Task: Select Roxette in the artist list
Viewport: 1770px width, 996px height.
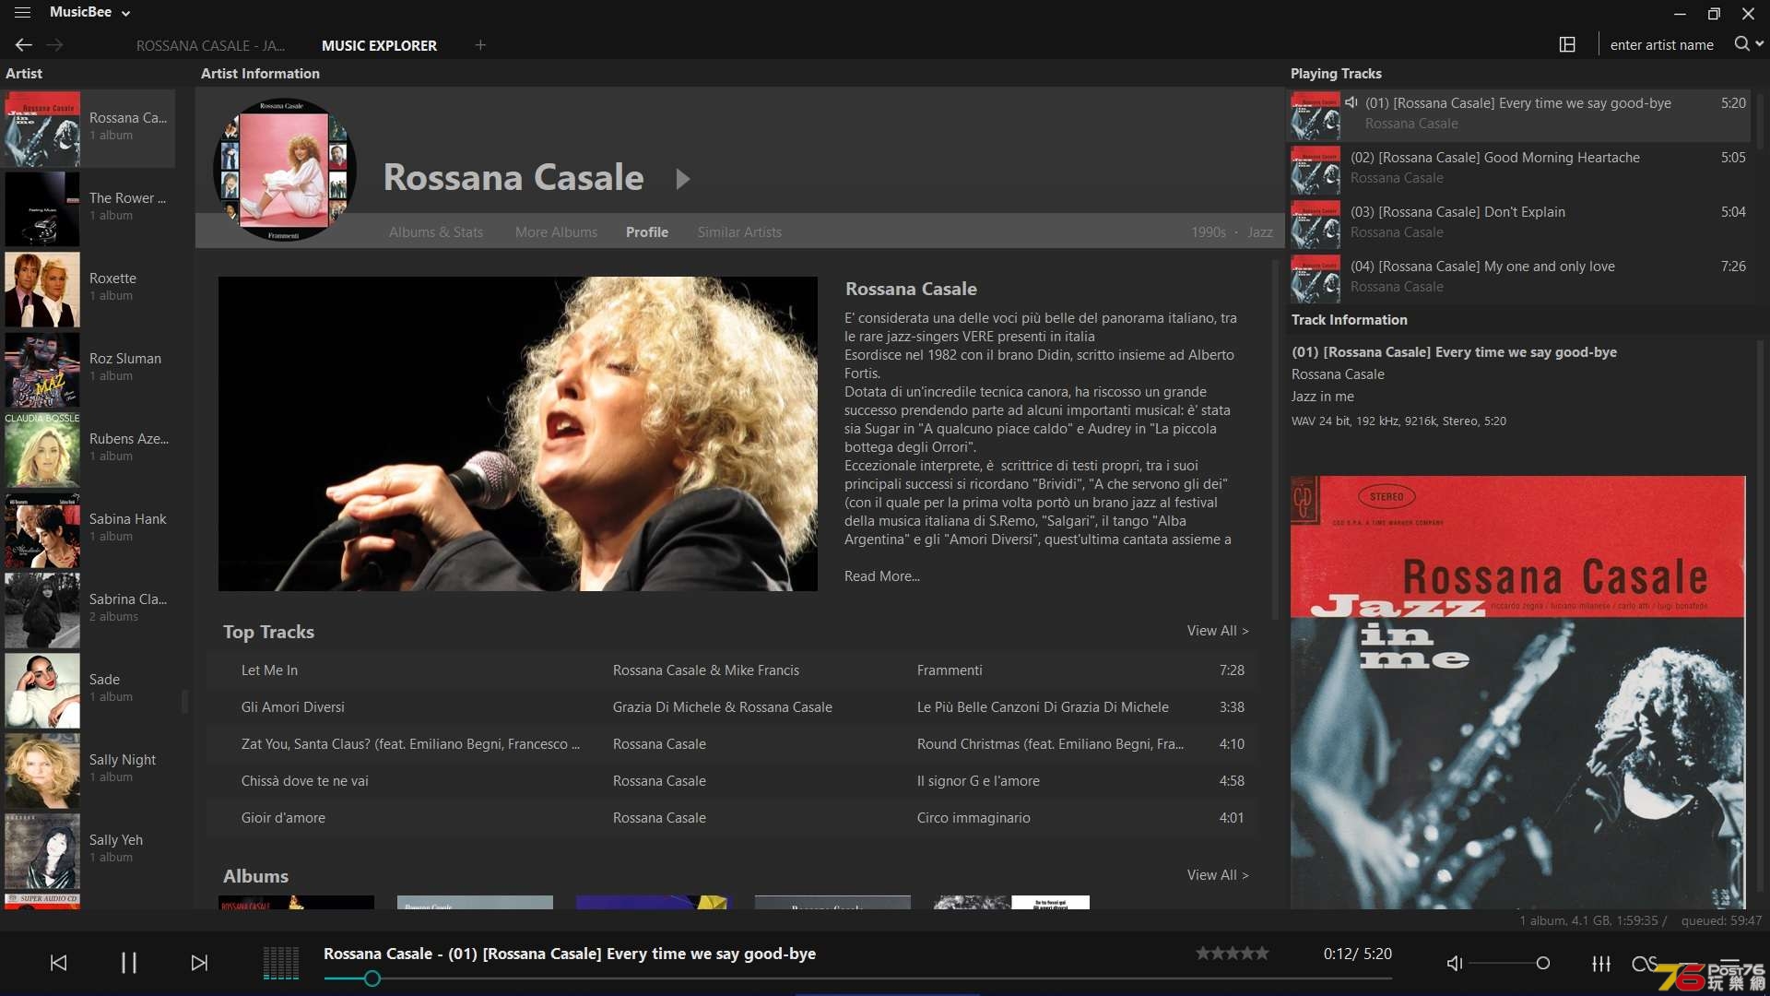Action: [x=89, y=289]
